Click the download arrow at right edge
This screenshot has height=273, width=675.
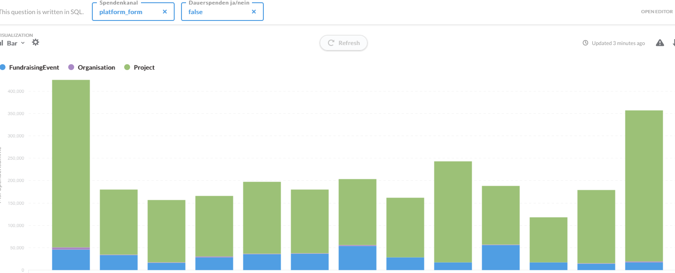(x=673, y=43)
